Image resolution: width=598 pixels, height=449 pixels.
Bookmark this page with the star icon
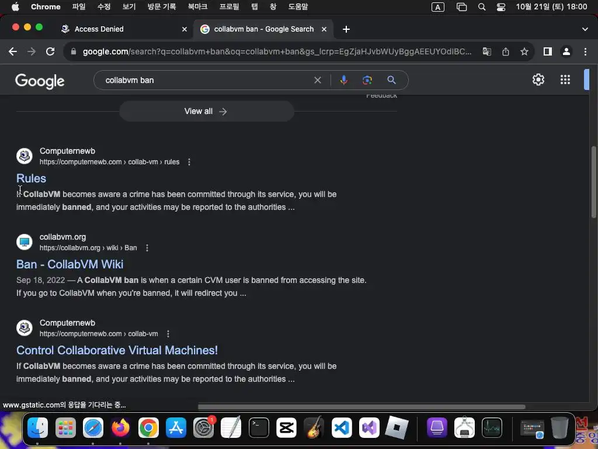coord(524,51)
